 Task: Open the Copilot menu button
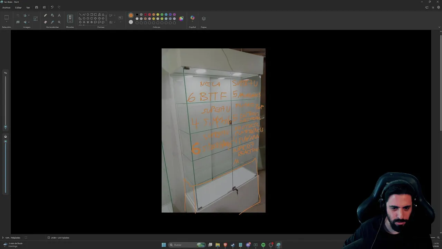(x=192, y=18)
